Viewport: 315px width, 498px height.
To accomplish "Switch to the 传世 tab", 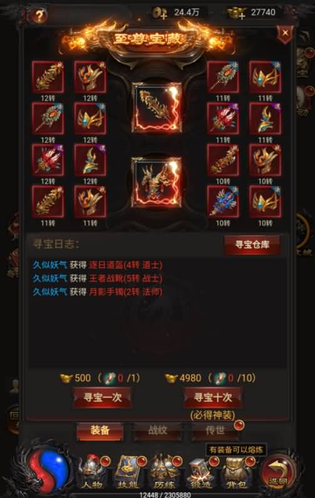I will [215, 431].
